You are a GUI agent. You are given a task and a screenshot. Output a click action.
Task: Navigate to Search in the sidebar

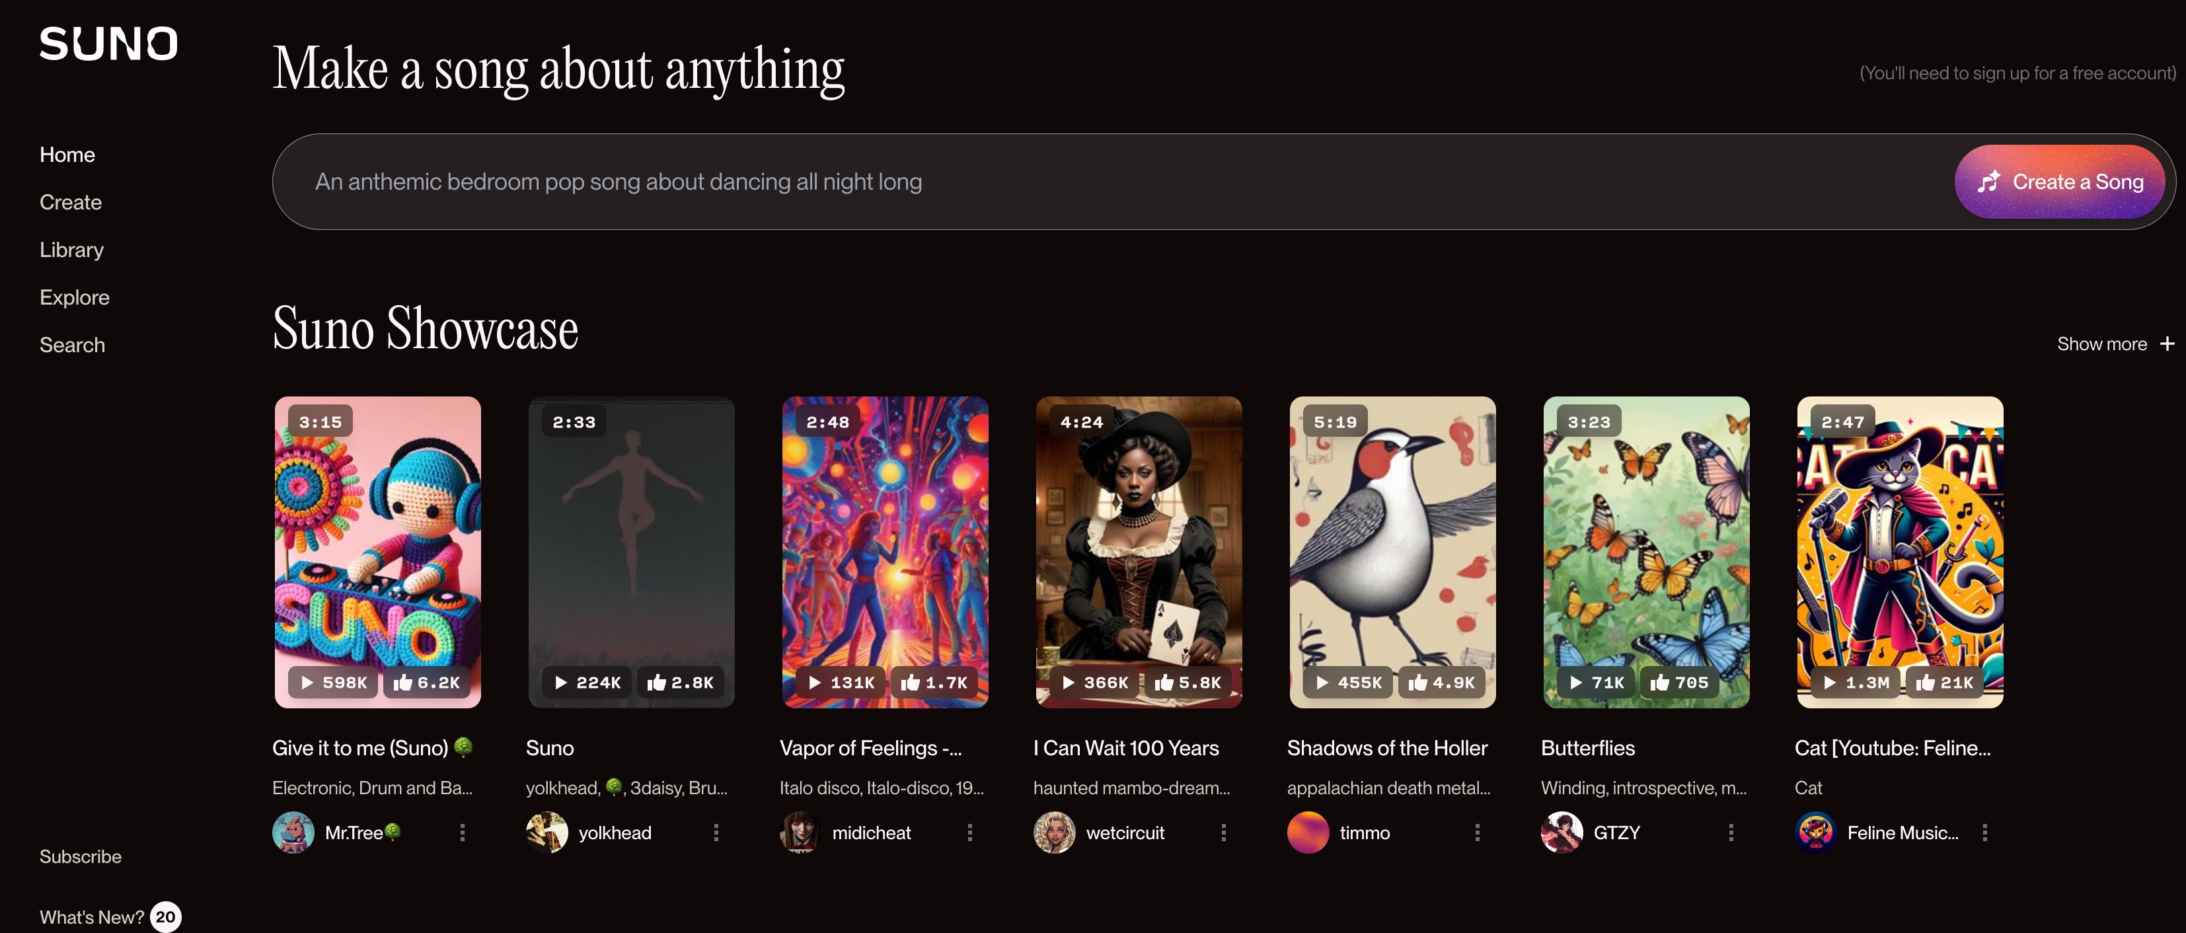point(73,345)
